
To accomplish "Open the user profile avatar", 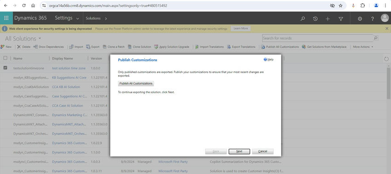I will click(385, 18).
